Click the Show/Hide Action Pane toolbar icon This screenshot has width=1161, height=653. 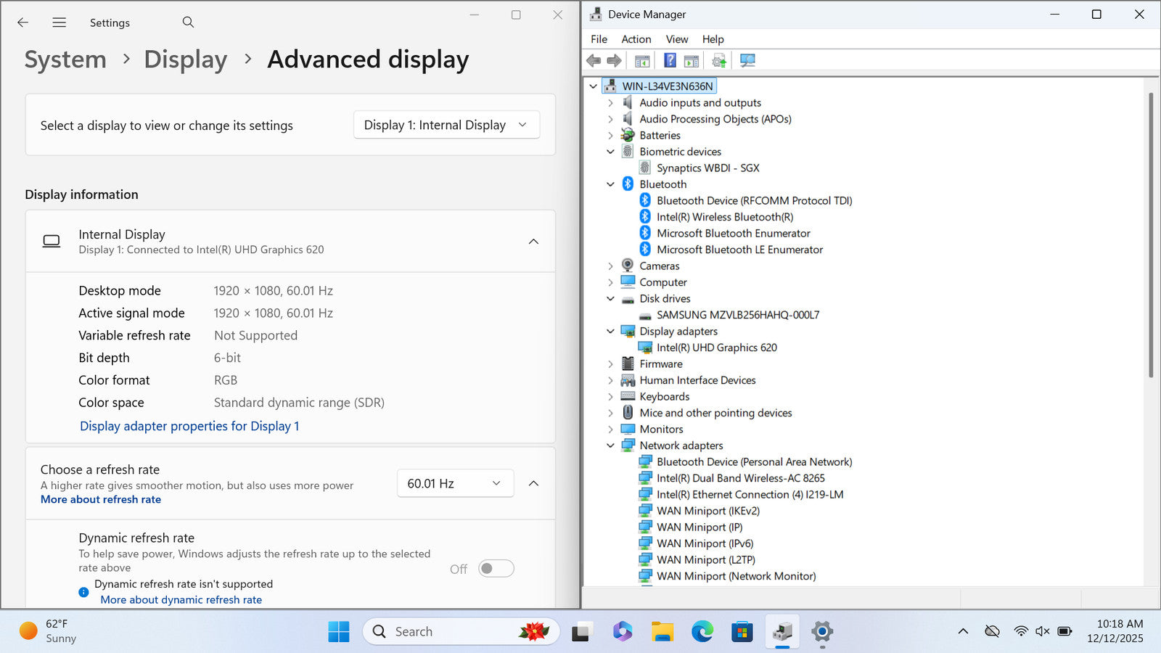click(x=692, y=61)
